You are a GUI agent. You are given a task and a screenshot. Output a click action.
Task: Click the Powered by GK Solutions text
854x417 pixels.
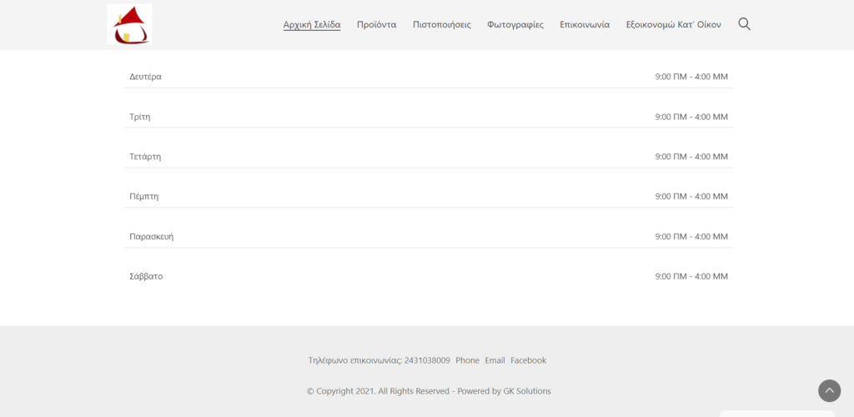(x=503, y=391)
